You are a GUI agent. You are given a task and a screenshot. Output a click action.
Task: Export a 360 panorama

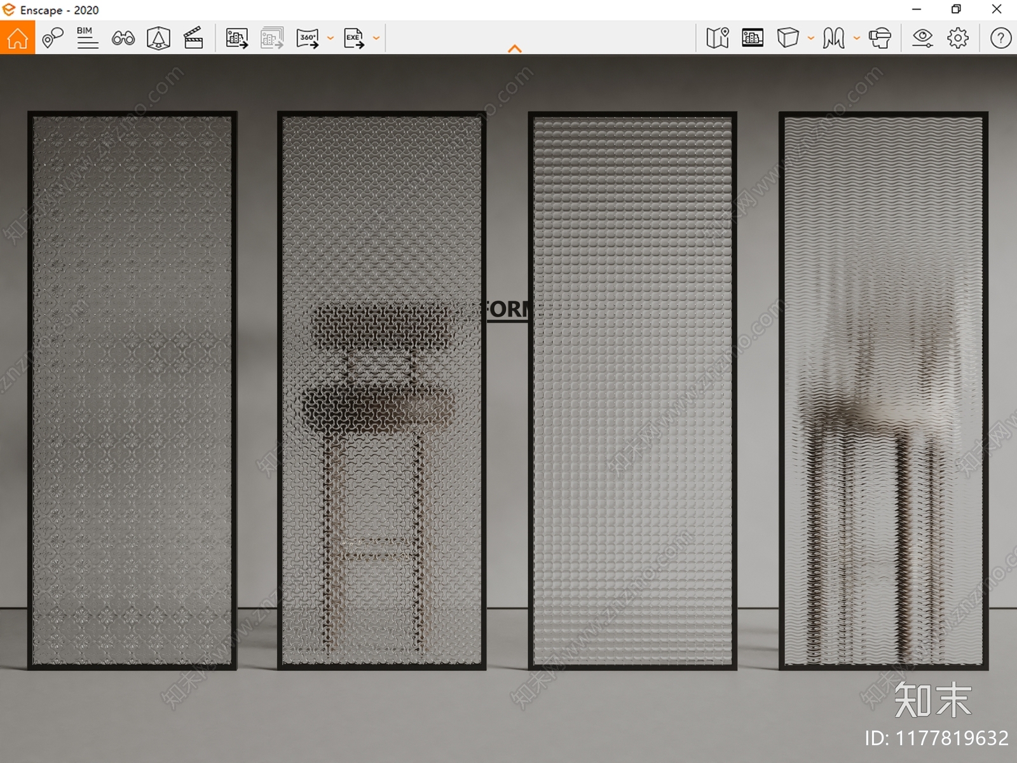(308, 38)
